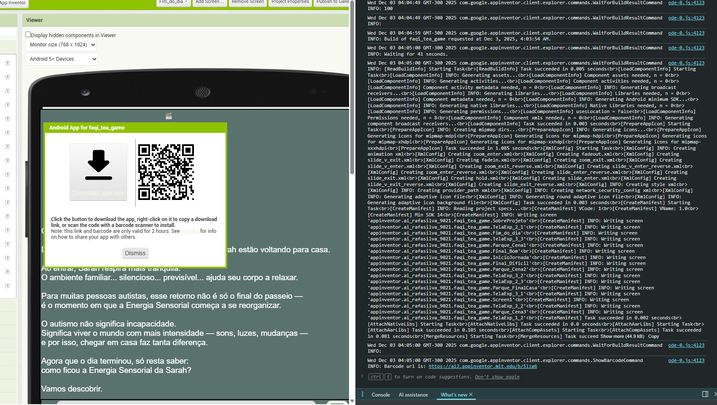The image size is (717, 405).
Task: Toggle the DevTools drawer dock-side icon
Action: pyautogui.click(x=705, y=394)
